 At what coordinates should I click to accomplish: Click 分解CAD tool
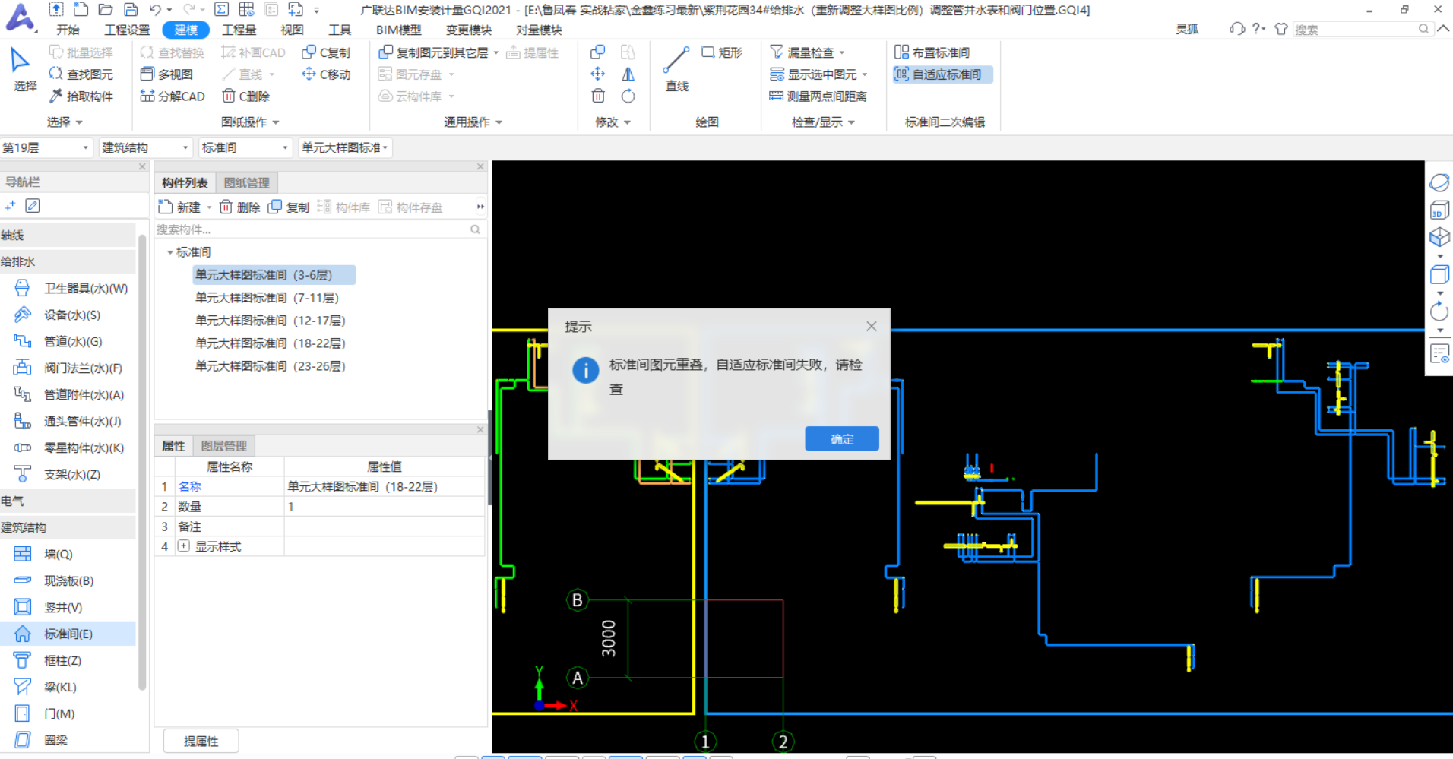pos(173,96)
